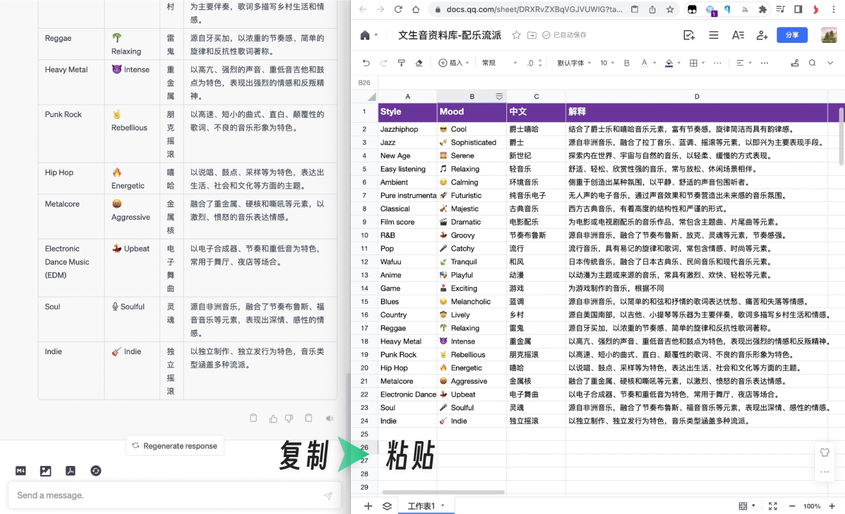Viewport: 845px width, 514px height.
Task: Click the A text-format icon in header
Action: [x=738, y=35]
